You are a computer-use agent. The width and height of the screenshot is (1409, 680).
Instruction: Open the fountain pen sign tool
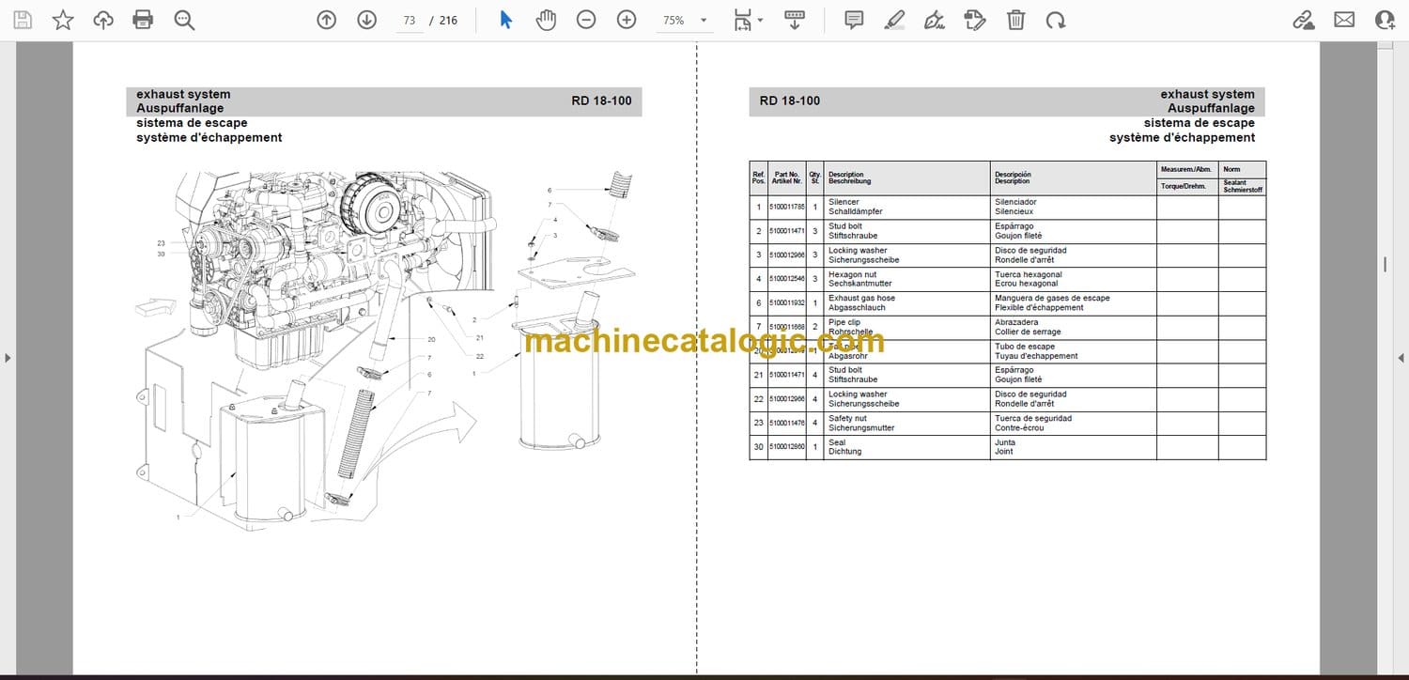pos(935,20)
